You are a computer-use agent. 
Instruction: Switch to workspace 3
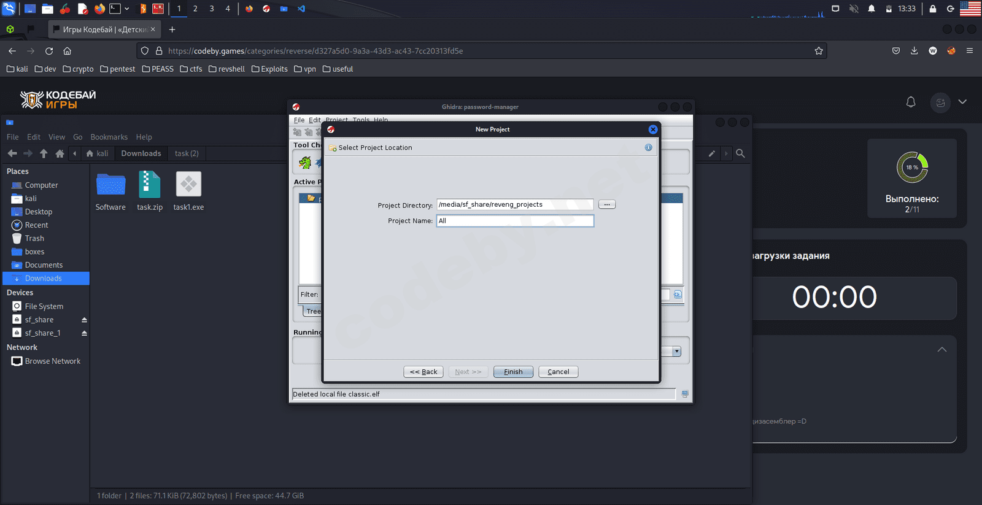[212, 9]
